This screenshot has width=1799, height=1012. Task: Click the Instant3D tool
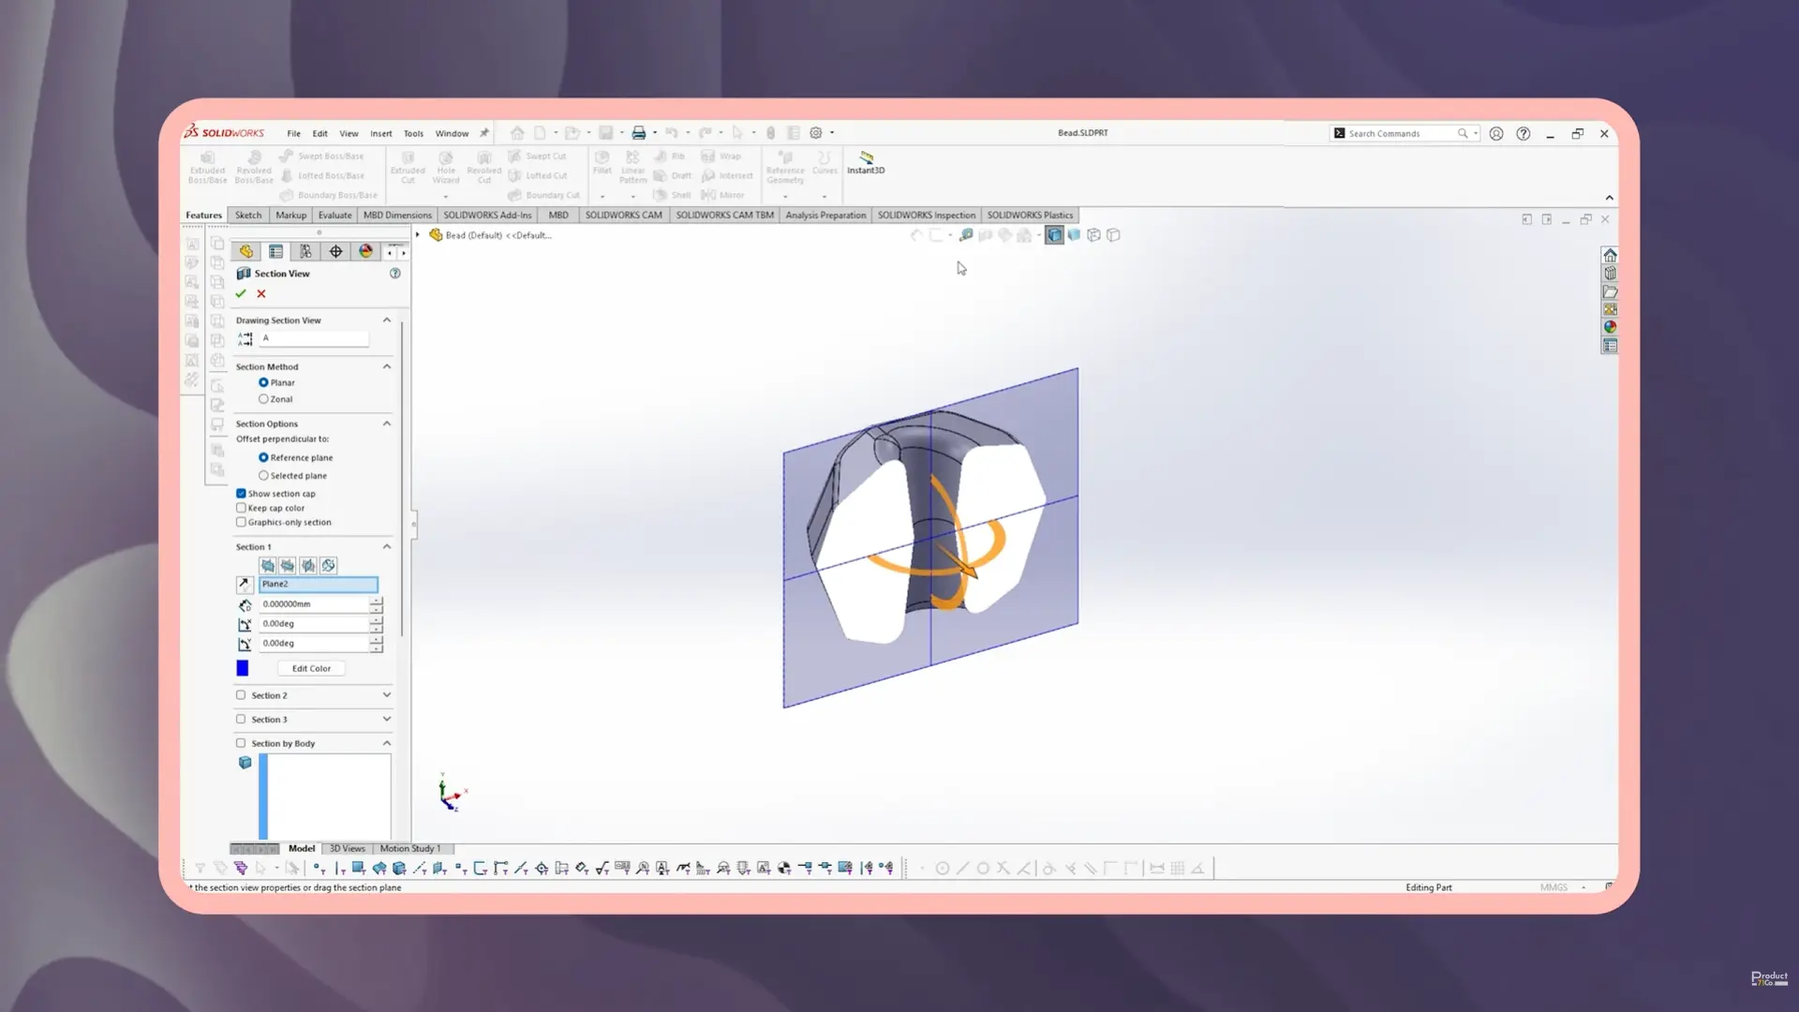coord(866,162)
